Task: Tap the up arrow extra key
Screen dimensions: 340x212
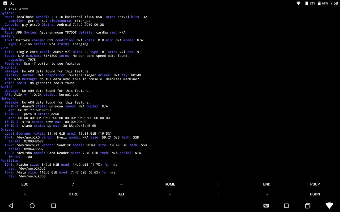Action: (x=218, y=184)
